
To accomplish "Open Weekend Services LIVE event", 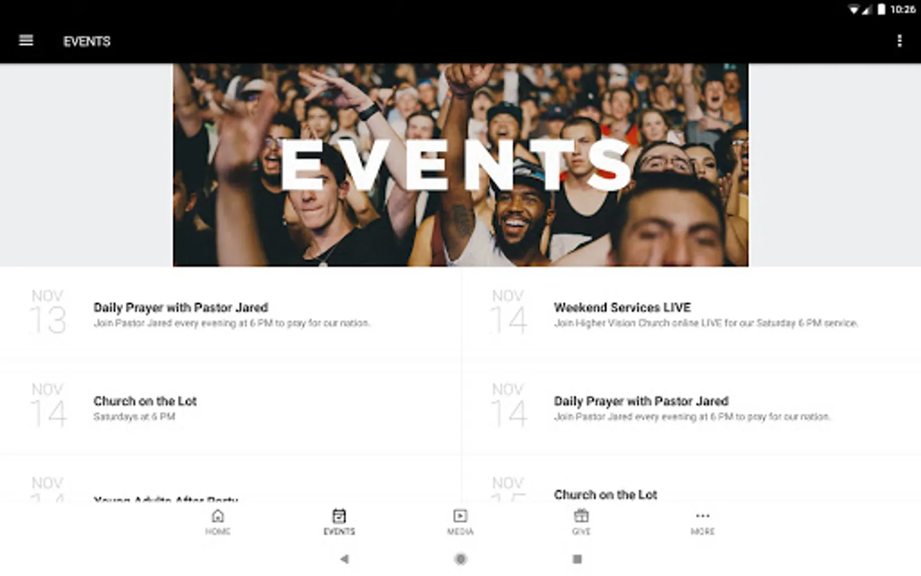I will (691, 314).
